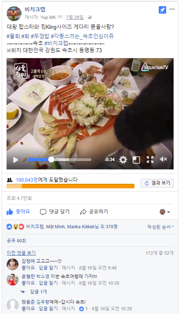Open 작성된 순서 comment sorting dropdown
Viewport: 181px width, 314px height.
[x=160, y=227]
